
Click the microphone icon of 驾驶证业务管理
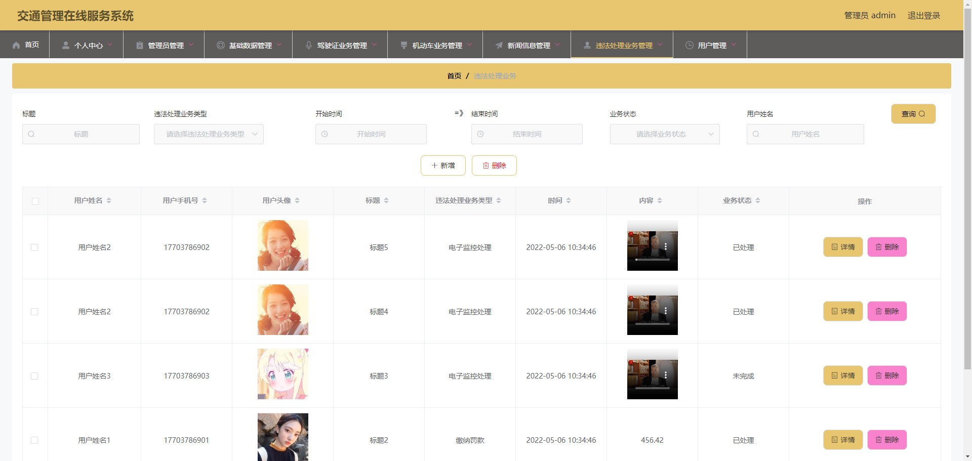(309, 45)
